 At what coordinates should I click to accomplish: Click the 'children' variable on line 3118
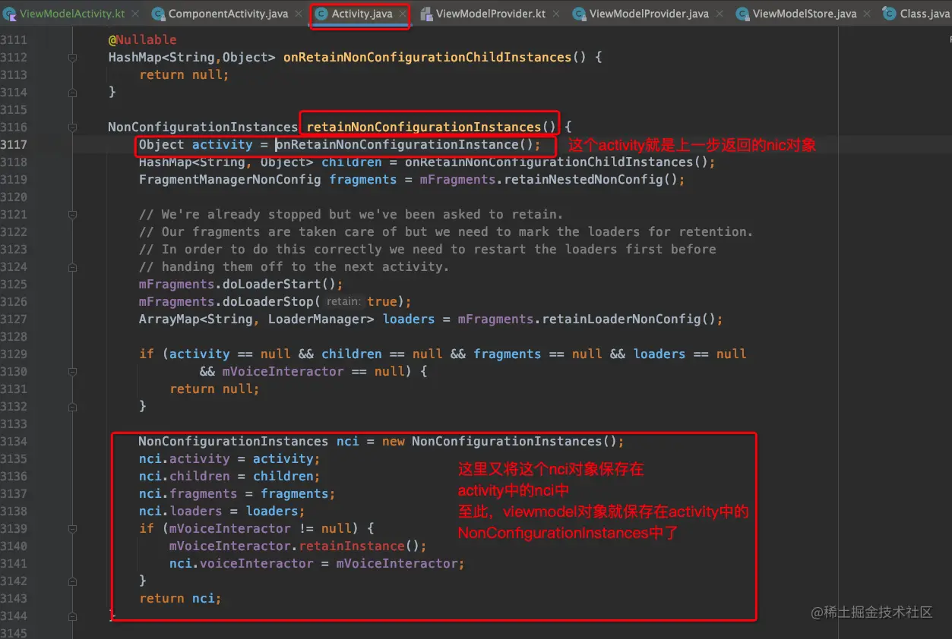click(351, 162)
